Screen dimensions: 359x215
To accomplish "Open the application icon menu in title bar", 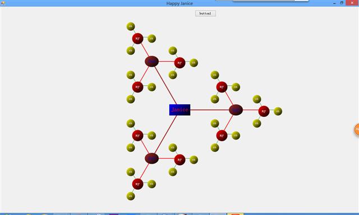I will pyautogui.click(x=3, y=3).
